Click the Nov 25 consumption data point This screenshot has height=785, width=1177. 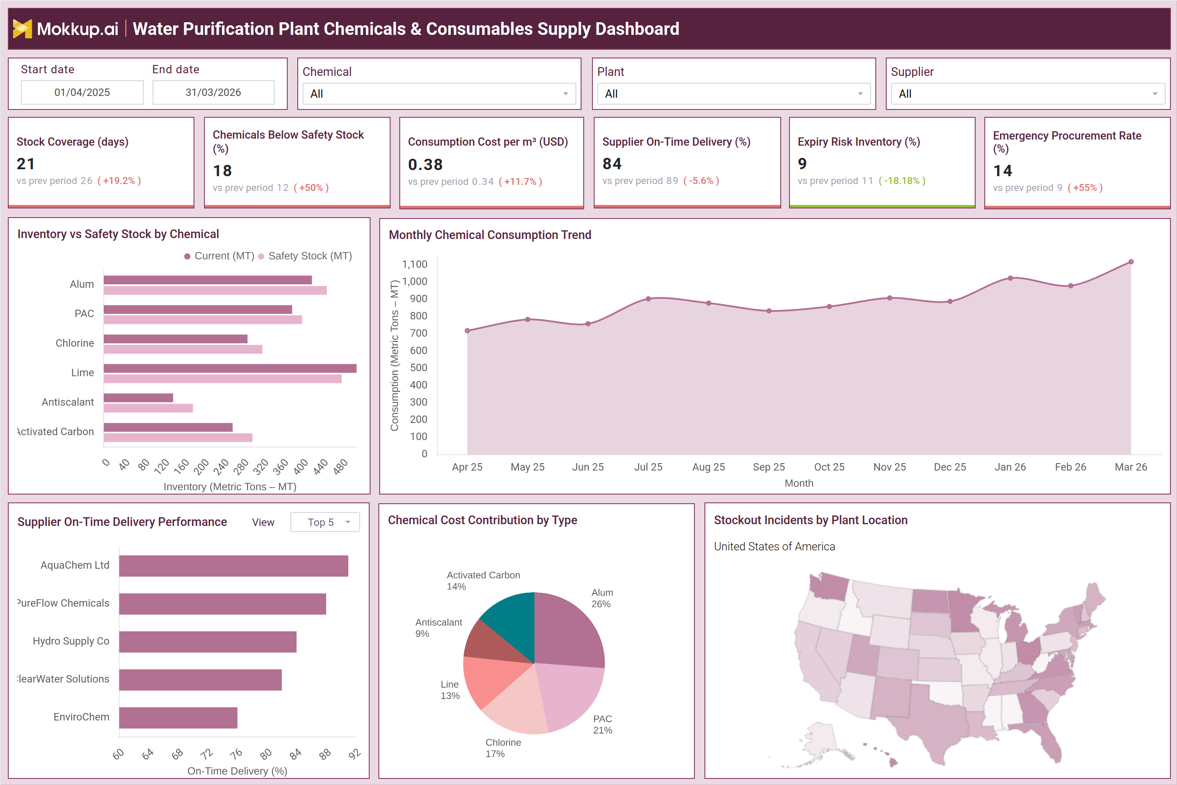point(890,298)
